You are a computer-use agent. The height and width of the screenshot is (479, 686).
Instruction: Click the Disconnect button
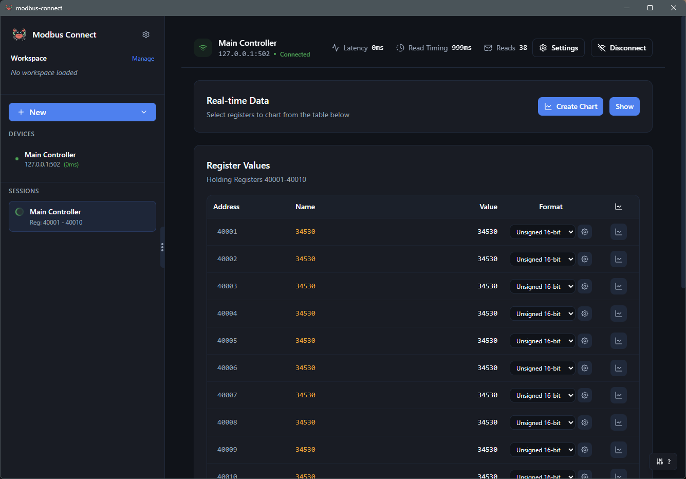[621, 48]
